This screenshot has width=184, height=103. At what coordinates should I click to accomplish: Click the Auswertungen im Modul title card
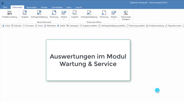pyautogui.click(x=88, y=60)
